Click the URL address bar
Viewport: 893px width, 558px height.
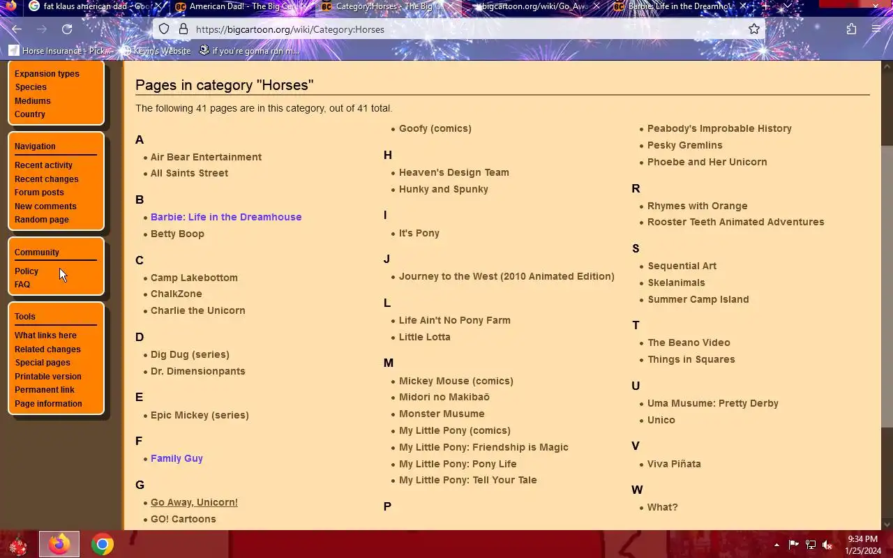click(460, 29)
